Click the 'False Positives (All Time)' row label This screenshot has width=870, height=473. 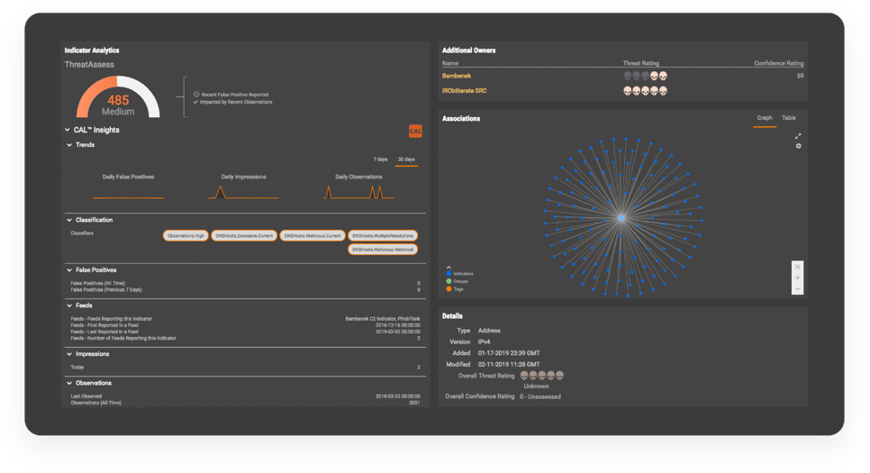[x=97, y=283]
